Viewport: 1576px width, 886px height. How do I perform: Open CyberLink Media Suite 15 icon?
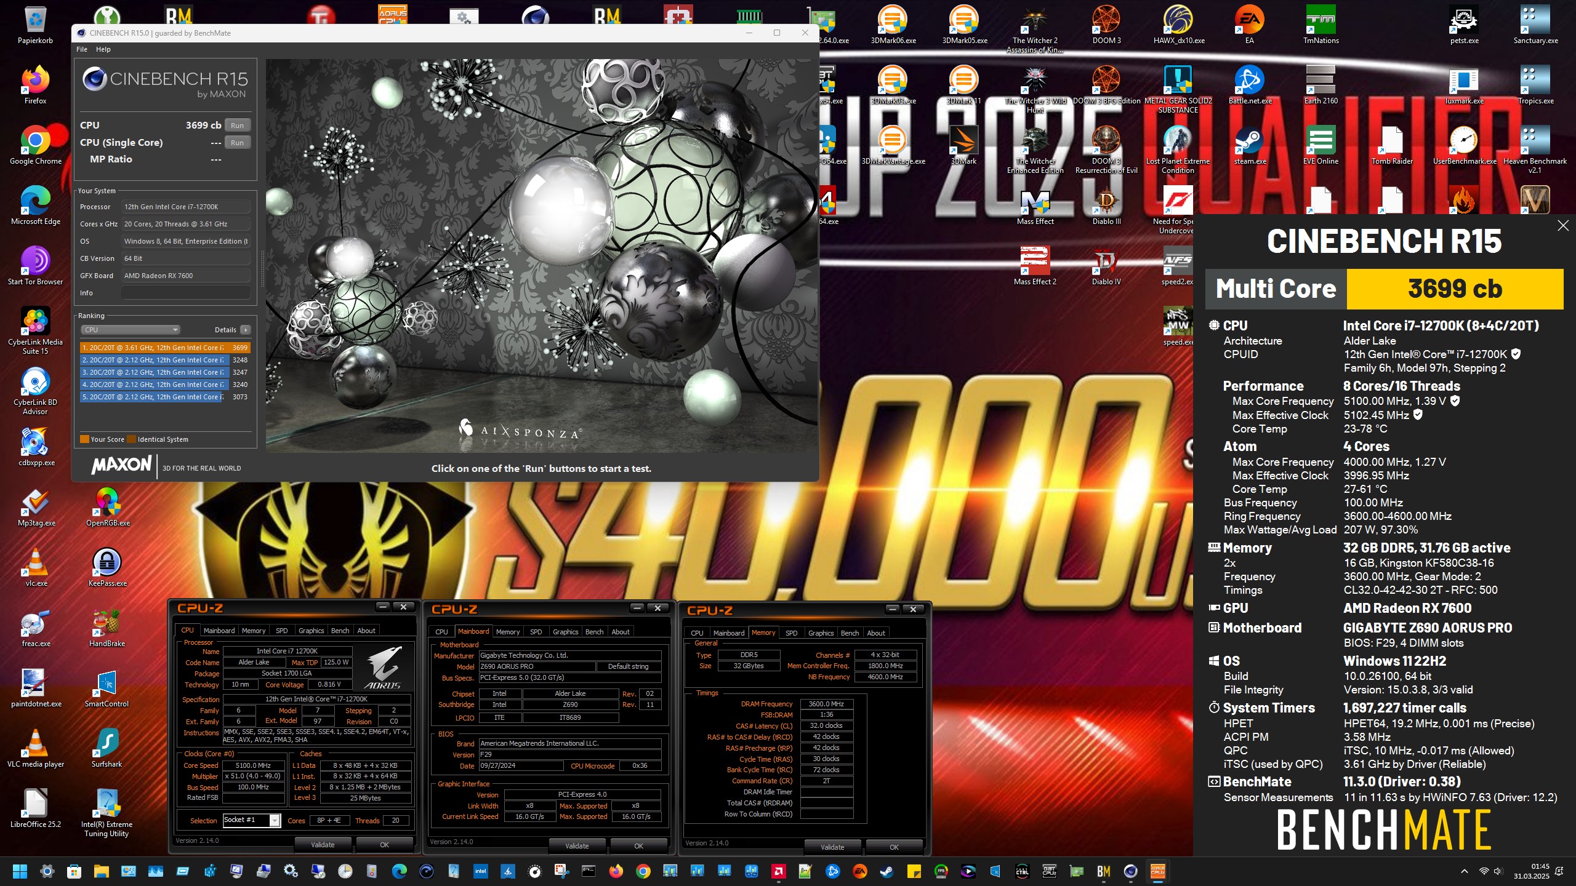point(35,331)
